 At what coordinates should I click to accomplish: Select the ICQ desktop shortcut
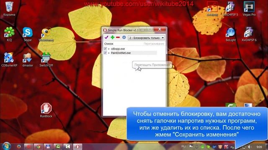tap(9, 34)
